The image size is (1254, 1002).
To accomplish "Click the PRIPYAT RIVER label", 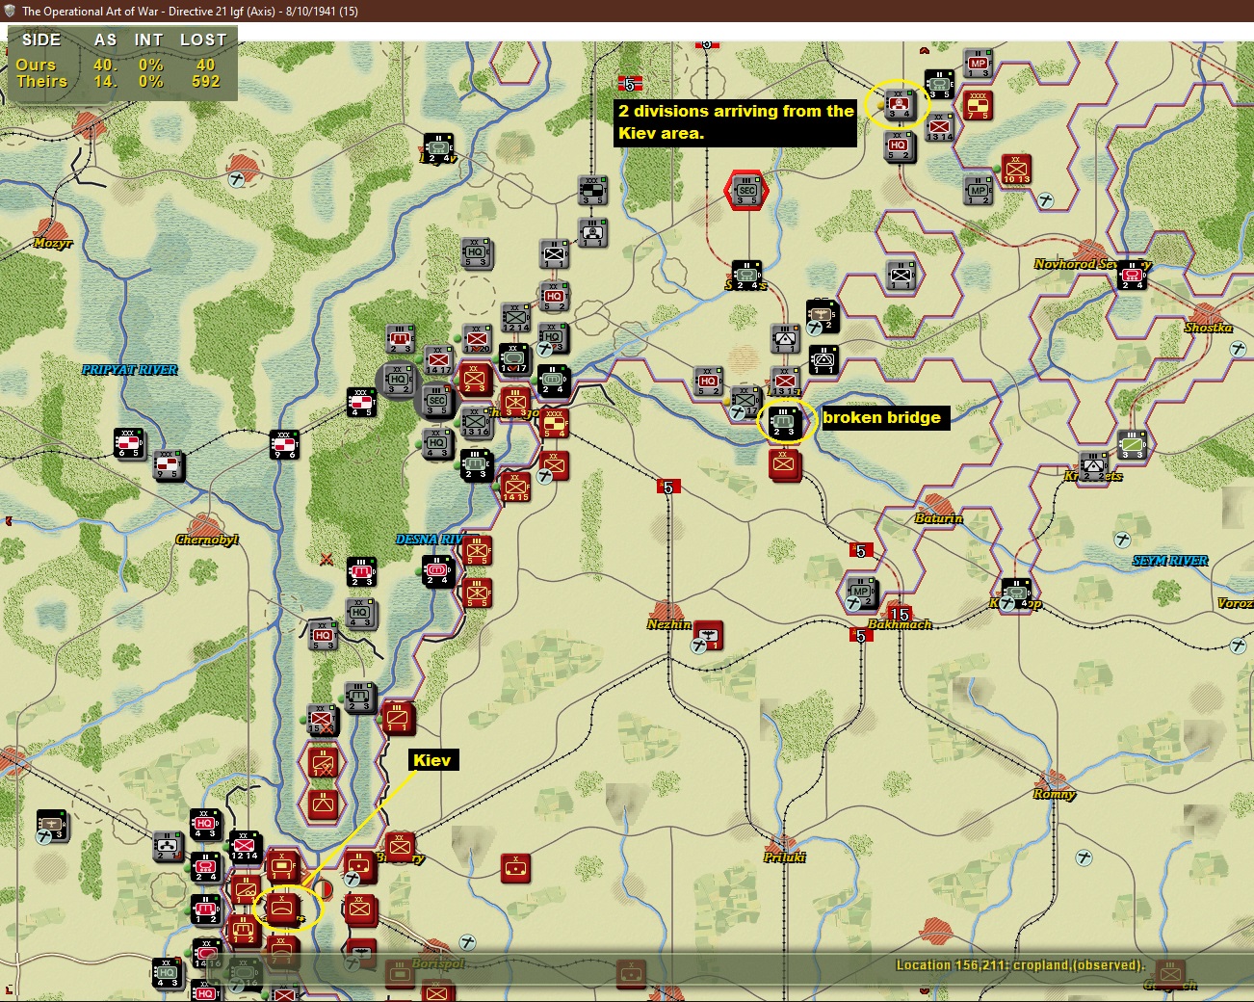I will click(130, 370).
